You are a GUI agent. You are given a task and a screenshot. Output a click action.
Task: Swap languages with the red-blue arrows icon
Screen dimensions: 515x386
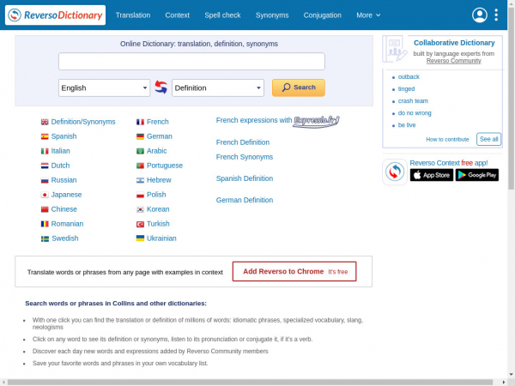coord(161,87)
